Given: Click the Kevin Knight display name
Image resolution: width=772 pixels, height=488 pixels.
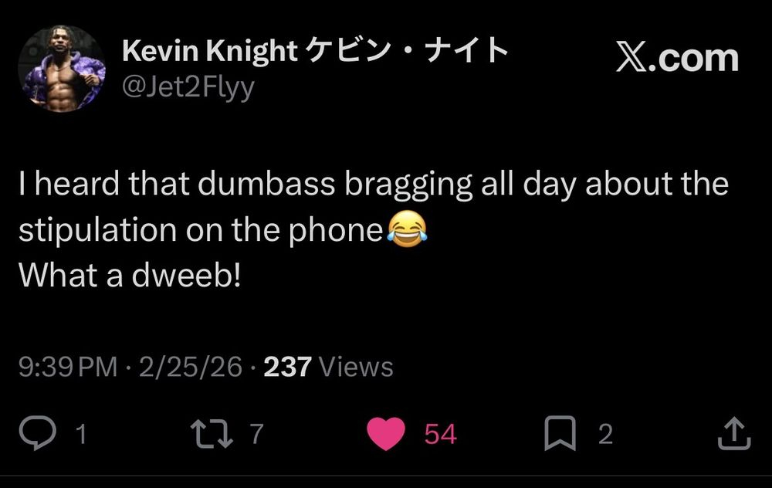Looking at the screenshot, I should [x=209, y=51].
